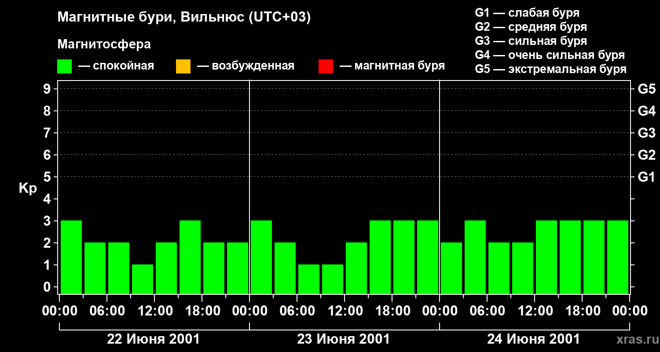Click the 23 June 12:00–15:00 bar at Kp 2
The height and width of the screenshot is (352, 660).
pos(356,268)
